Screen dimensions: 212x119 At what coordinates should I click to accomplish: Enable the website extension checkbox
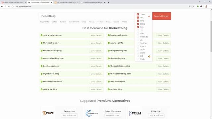[x=138, y=37]
